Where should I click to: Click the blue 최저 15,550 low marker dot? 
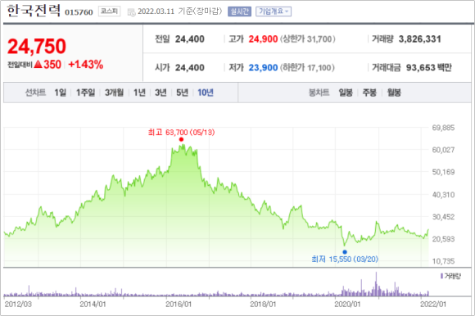click(x=345, y=252)
